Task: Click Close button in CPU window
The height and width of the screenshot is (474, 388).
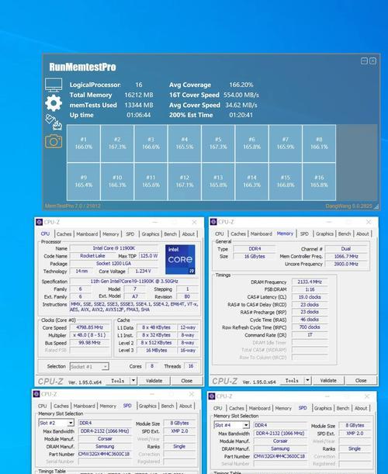Action: (186, 381)
